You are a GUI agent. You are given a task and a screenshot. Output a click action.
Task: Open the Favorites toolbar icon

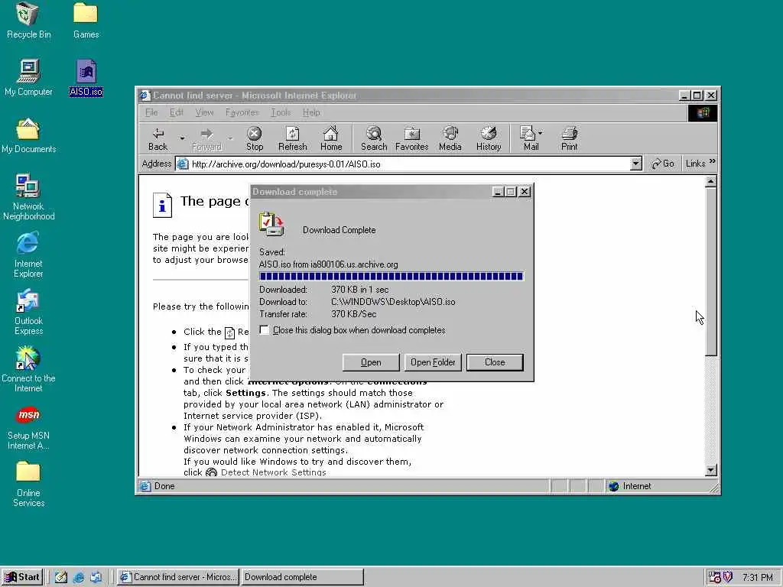point(412,138)
